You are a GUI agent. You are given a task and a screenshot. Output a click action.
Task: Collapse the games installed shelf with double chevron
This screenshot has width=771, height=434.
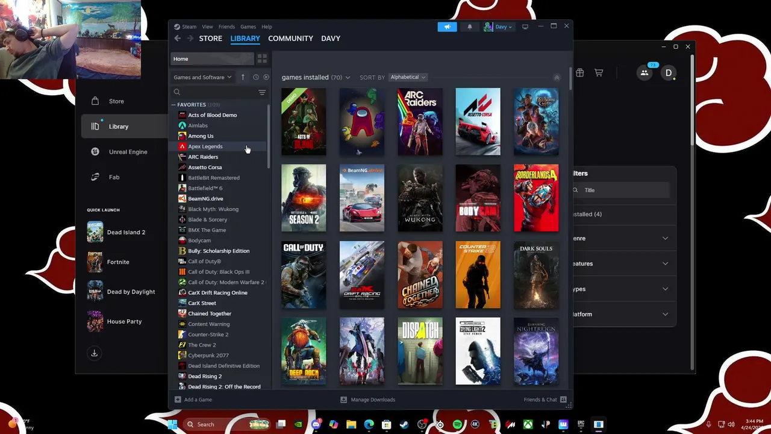pos(557,78)
